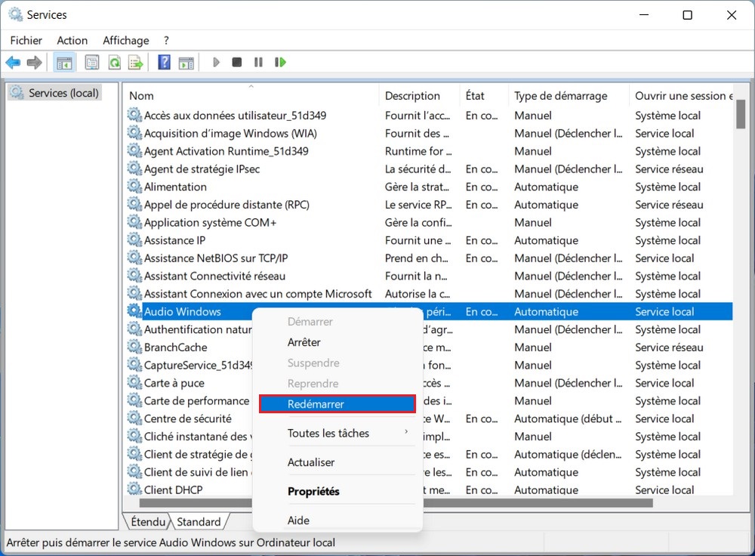Choose Arrêter in the context menu
The image size is (755, 556).
(337, 342)
